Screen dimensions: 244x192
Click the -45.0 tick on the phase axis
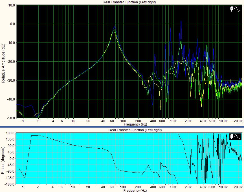pos(11,165)
